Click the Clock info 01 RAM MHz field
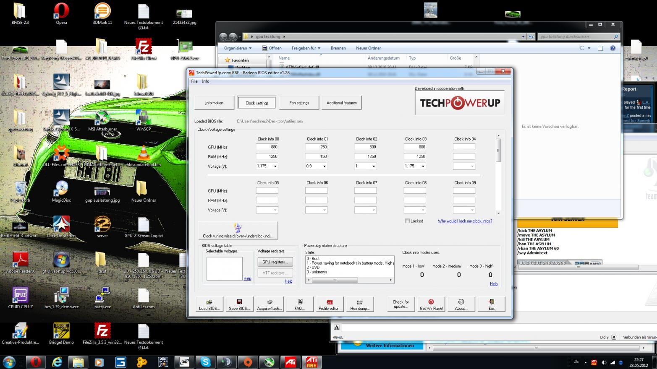 tap(316, 156)
